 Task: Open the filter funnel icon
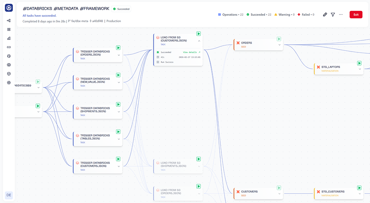click(333, 15)
